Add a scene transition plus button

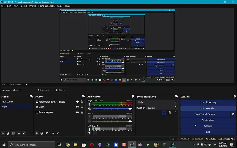(164, 113)
